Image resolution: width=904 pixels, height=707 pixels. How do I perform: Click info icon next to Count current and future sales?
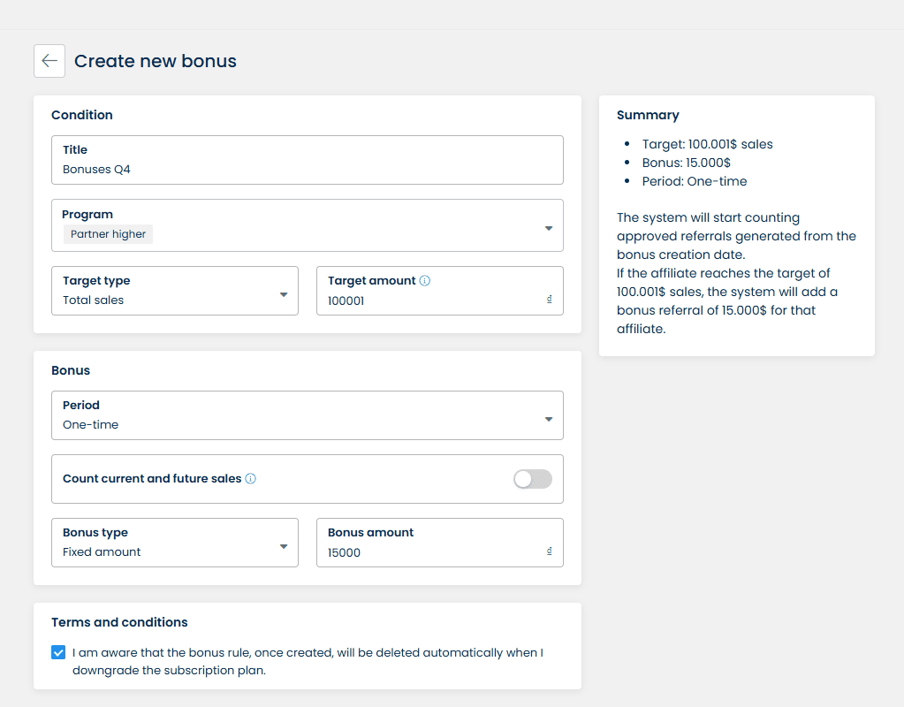[x=250, y=479]
